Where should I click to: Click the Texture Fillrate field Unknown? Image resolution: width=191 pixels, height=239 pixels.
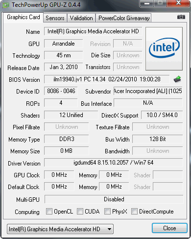158,127
